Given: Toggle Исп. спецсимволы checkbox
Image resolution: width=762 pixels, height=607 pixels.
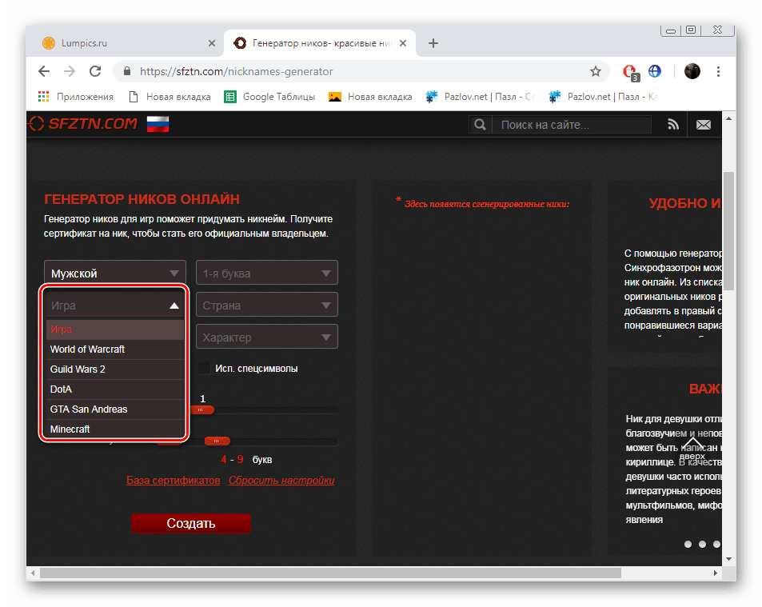Looking at the screenshot, I should click(x=205, y=369).
